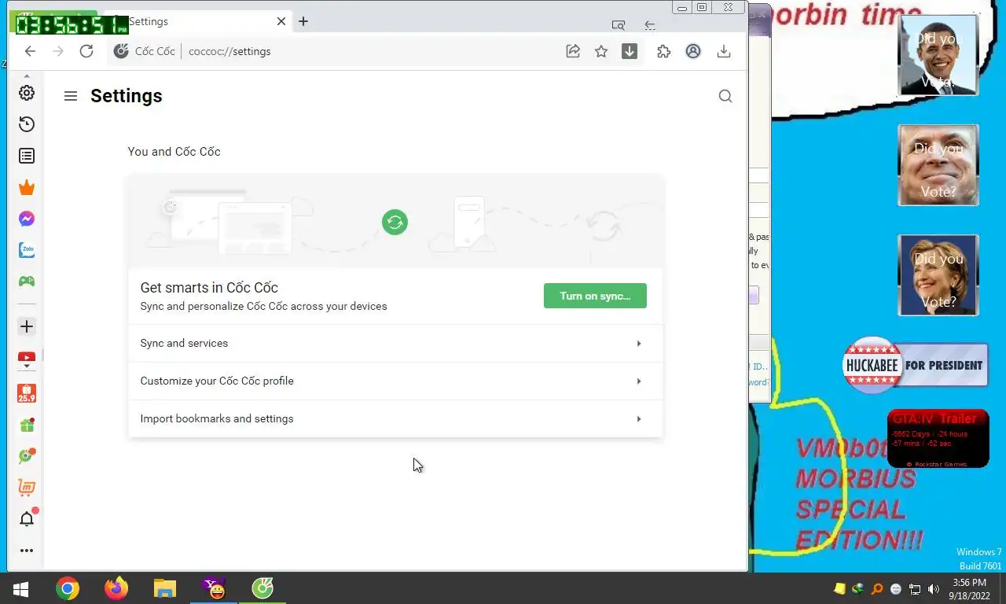Open reading list icon in sidebar
The height and width of the screenshot is (604, 1006).
[27, 156]
